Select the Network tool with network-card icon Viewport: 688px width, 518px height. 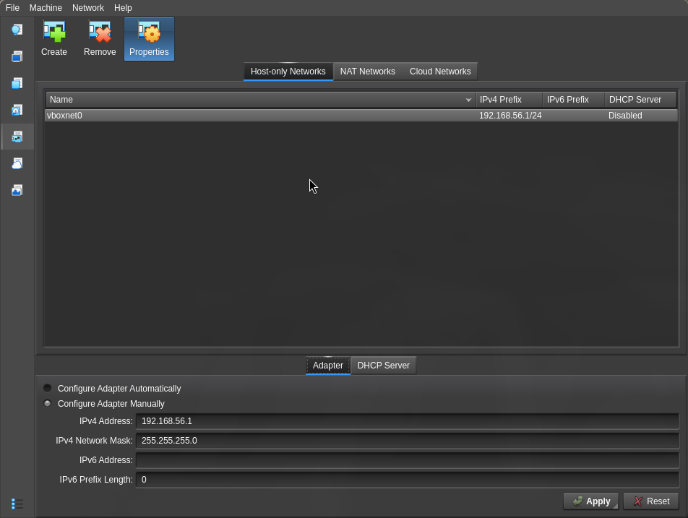pyautogui.click(x=17, y=137)
